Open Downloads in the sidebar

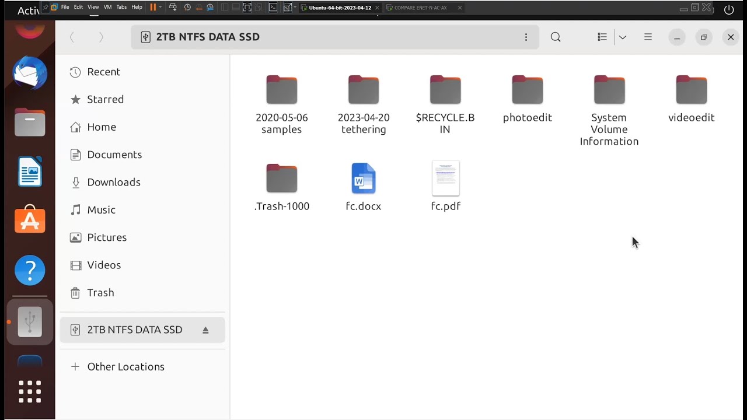tap(142, 182)
